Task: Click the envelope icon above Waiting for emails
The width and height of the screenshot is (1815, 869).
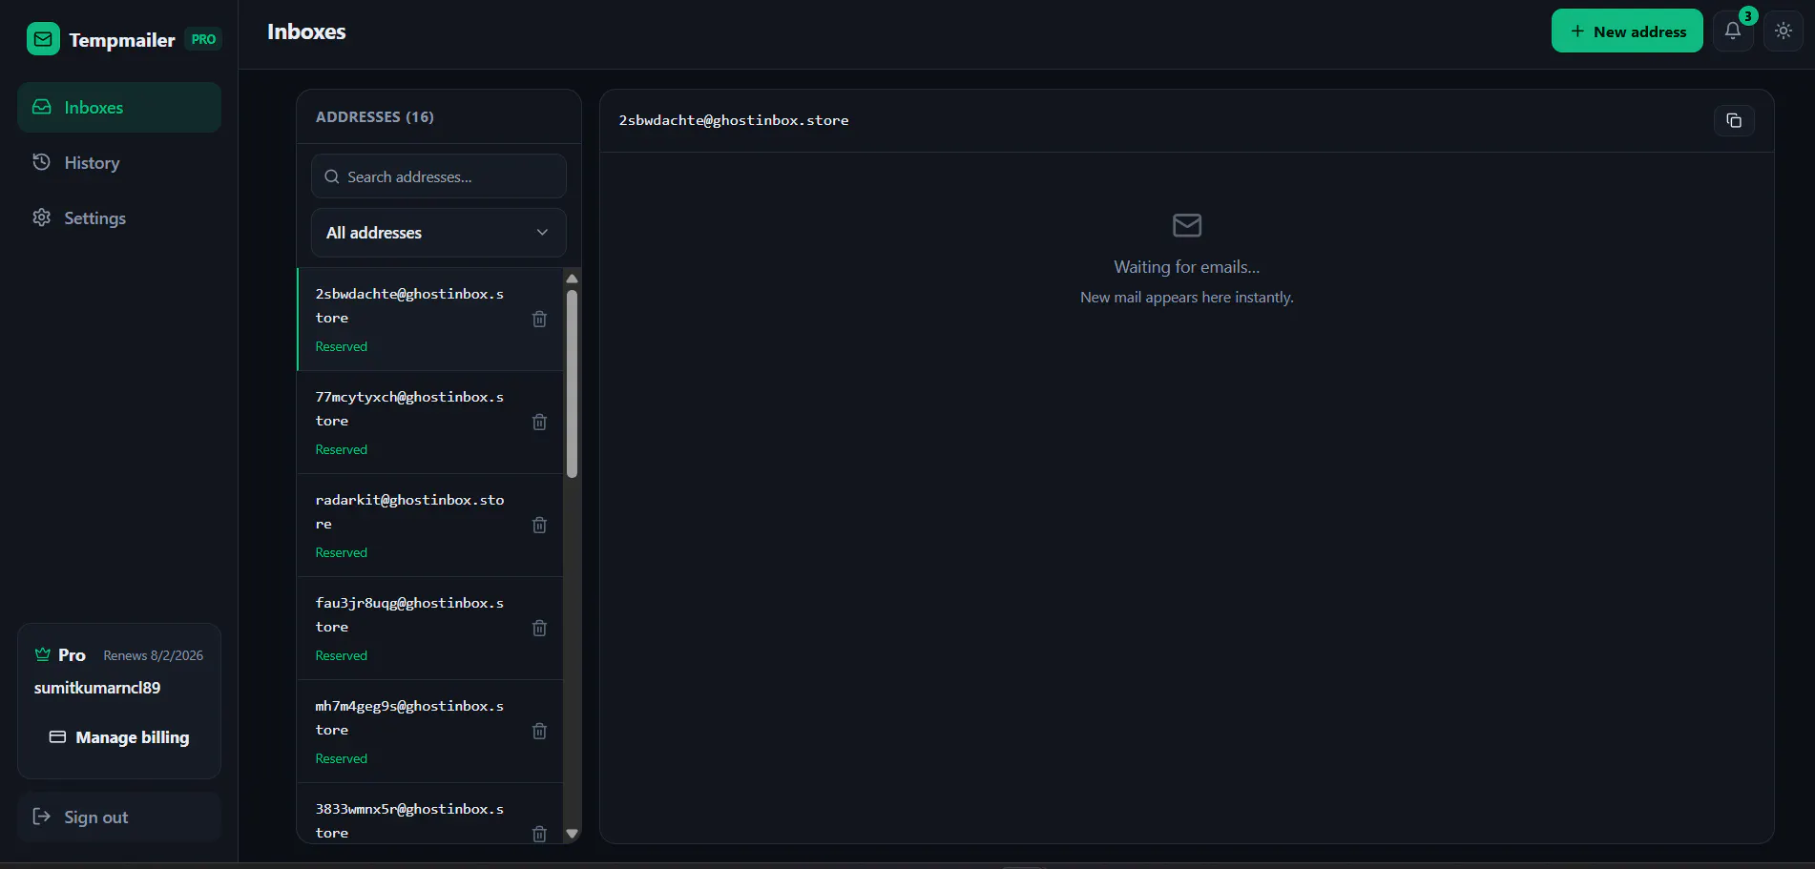Action: click(1187, 225)
